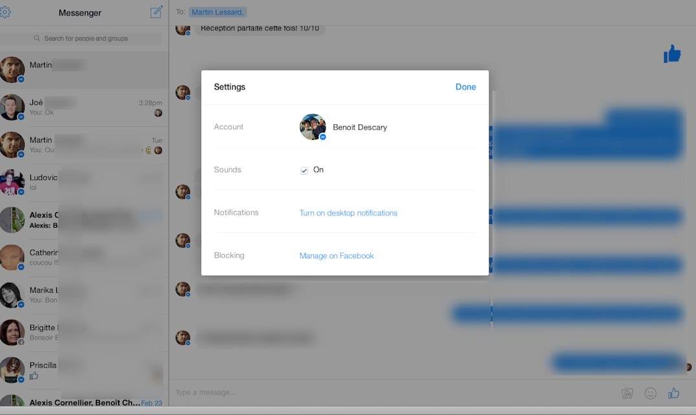Send a like with the thumbs-up icon
This screenshot has height=415, width=696.
click(673, 392)
